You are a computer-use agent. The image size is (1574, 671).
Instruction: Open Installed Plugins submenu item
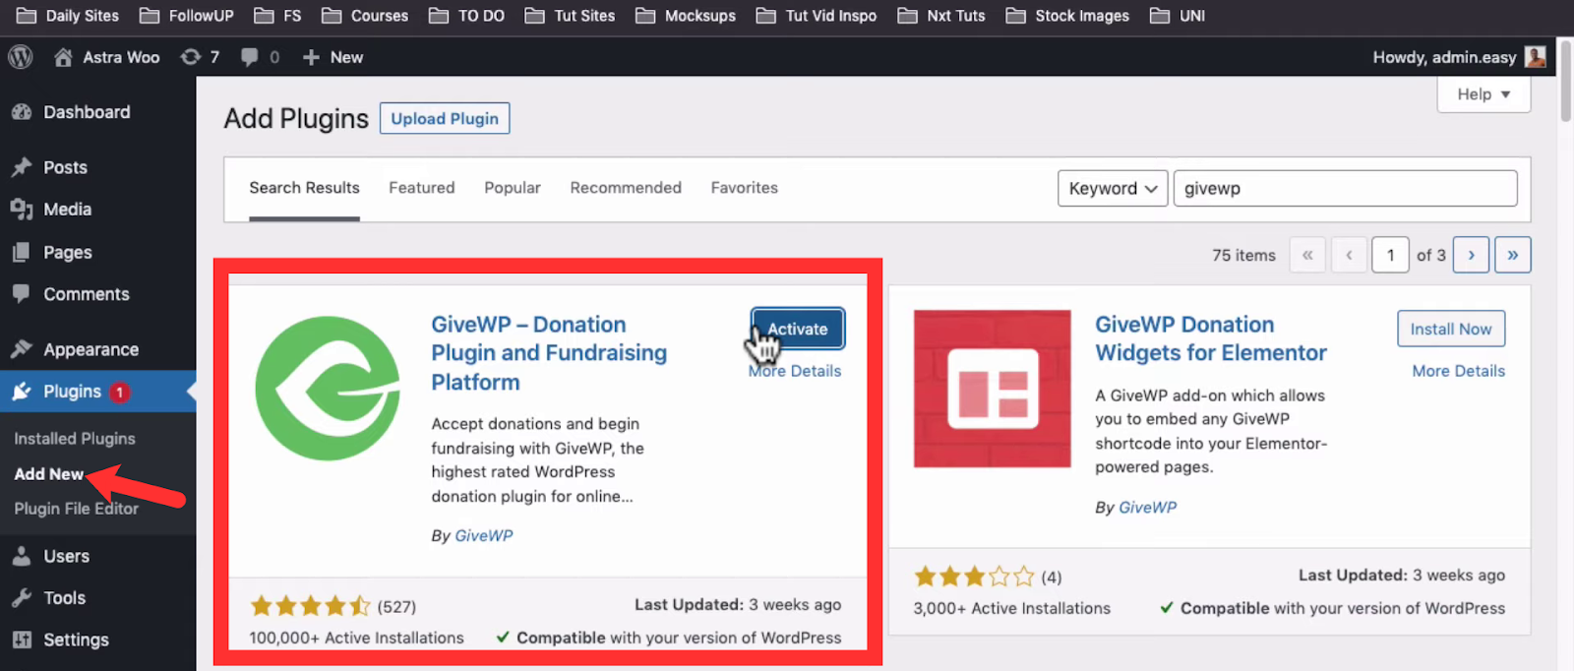[75, 439]
